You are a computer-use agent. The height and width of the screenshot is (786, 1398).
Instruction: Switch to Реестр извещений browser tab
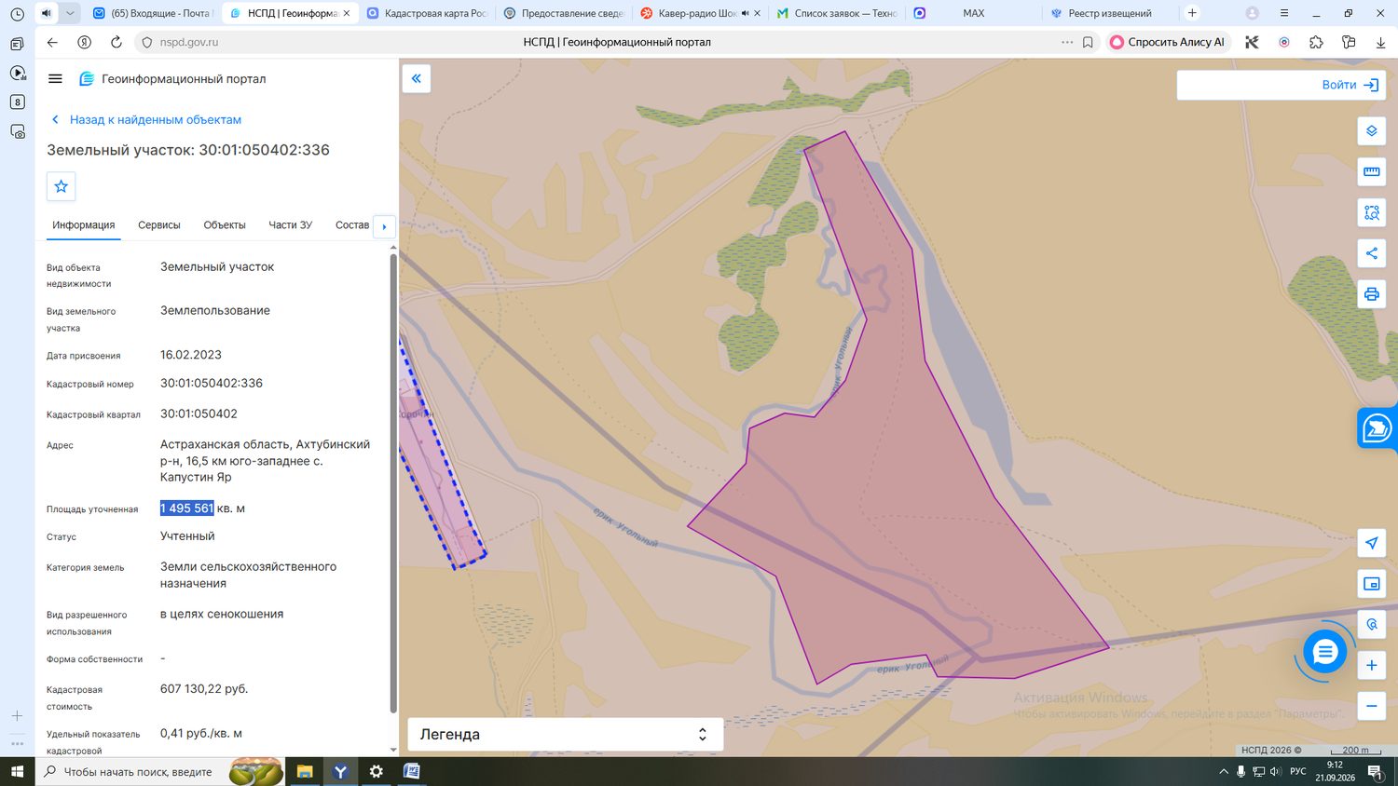pyautogui.click(x=1108, y=13)
